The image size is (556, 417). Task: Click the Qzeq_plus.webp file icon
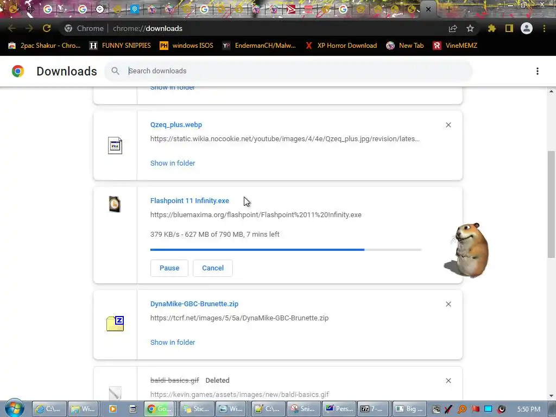coord(115,146)
